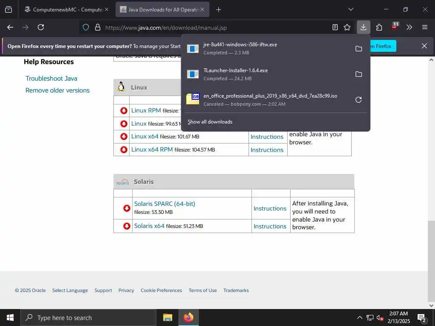Go back using the browser back arrow
Viewport: 435px width, 326px height.
(10, 27)
